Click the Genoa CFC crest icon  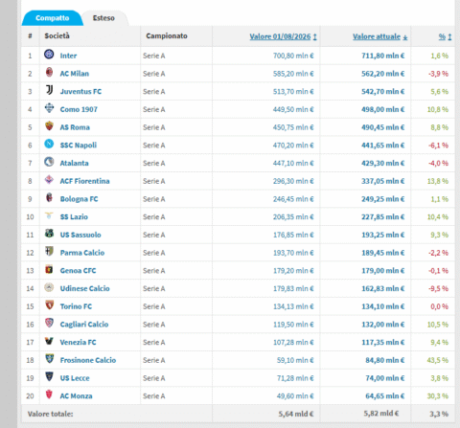49,269
